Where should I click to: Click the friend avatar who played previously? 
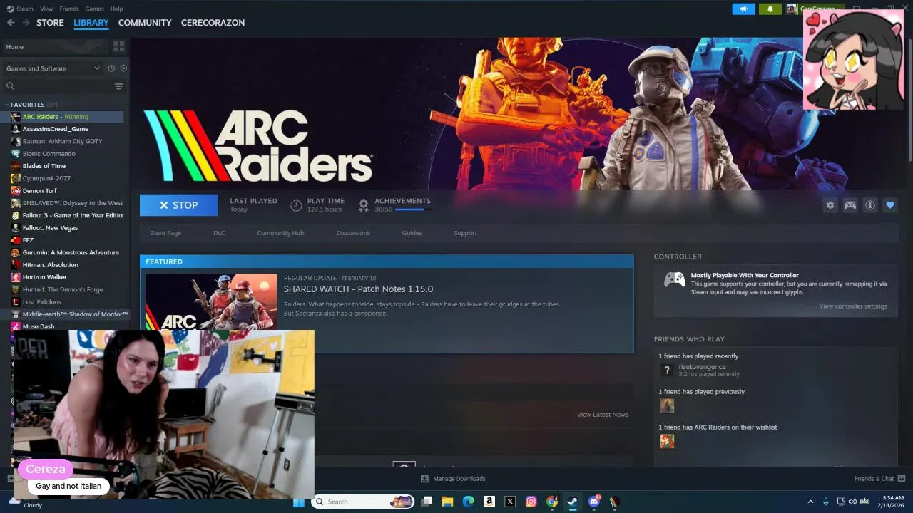667,405
